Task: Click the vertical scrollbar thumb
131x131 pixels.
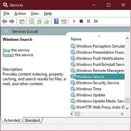Action: click(127, 100)
